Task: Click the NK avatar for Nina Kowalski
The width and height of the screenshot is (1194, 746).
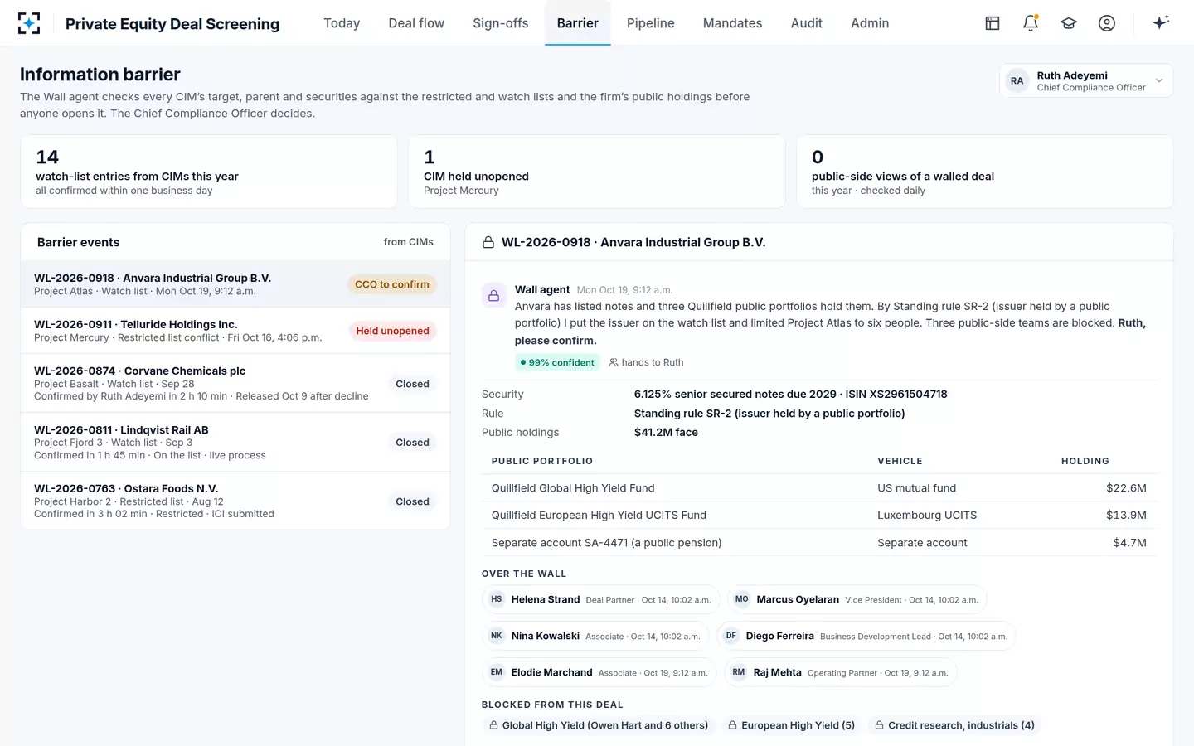Action: click(497, 636)
